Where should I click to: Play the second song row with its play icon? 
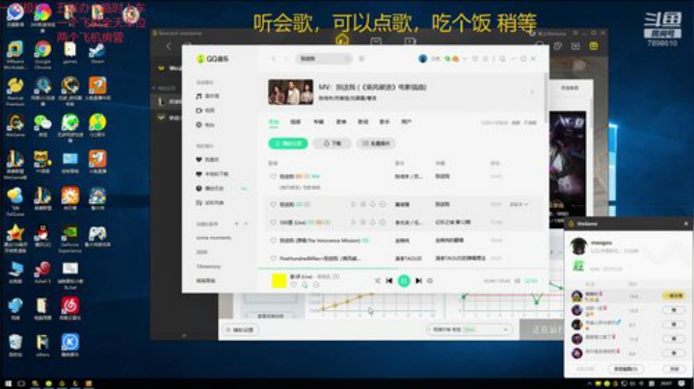pyautogui.click(x=353, y=204)
